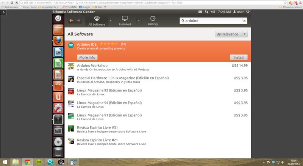Screen dimensions: 303x166
Task: Open System Settings wrench icon in launcher
Action: tap(58, 108)
